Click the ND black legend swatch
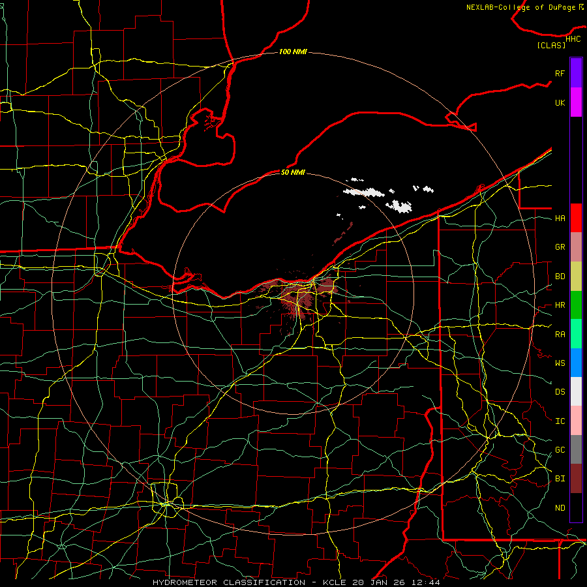 [576, 507]
